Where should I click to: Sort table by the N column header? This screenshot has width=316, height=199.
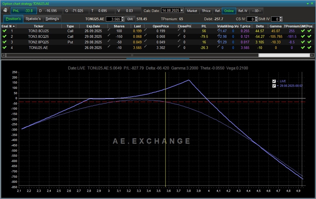12,26
